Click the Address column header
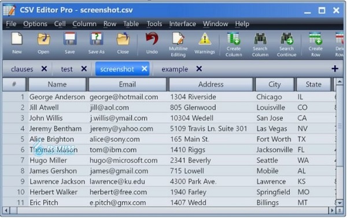347x218 pixels. coord(211,84)
